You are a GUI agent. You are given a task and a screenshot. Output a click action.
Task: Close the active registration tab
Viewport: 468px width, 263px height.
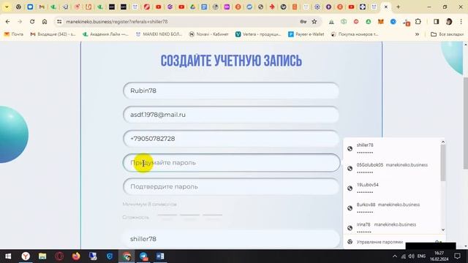(x=386, y=7)
